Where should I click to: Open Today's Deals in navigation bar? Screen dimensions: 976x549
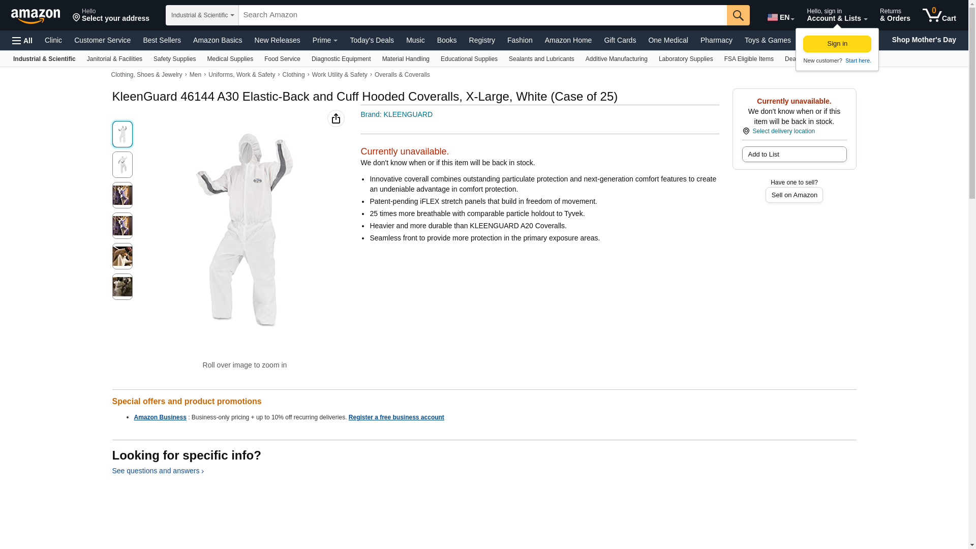click(x=372, y=40)
